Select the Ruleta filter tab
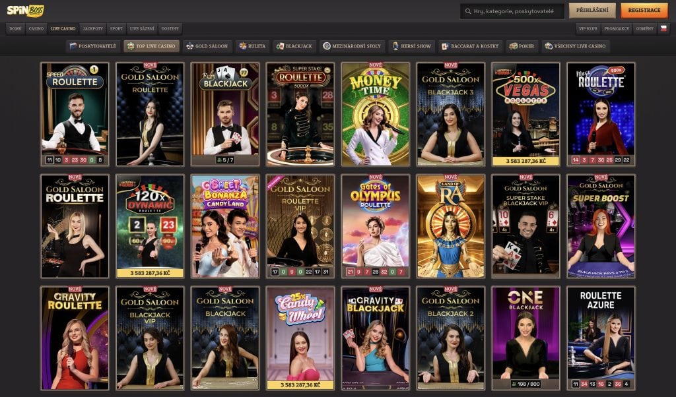The image size is (676, 397). tap(252, 46)
